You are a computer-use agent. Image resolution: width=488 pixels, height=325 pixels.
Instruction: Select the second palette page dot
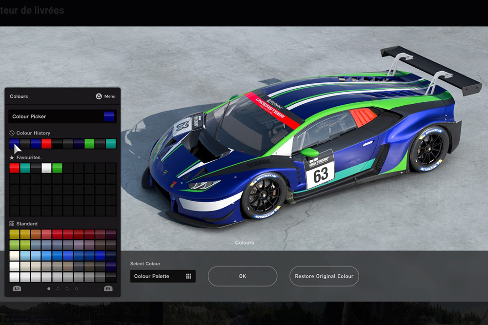58,288
